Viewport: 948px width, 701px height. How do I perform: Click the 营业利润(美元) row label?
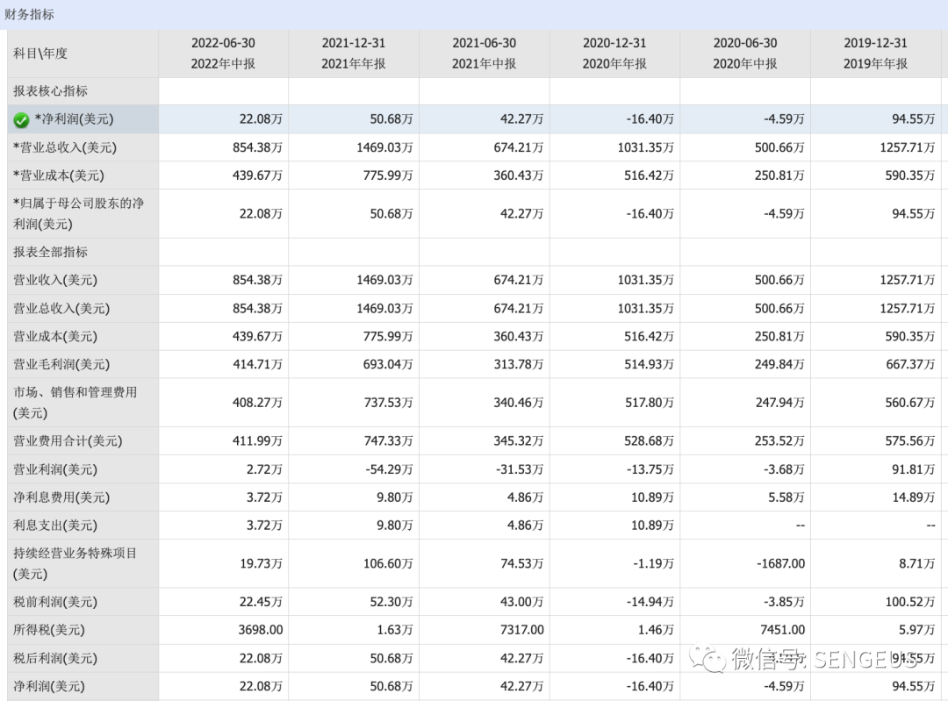coord(55,469)
